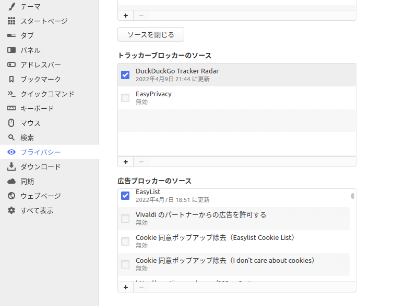Click the ソースを閉じる button
The width and height of the screenshot is (394, 306).
pyautogui.click(x=150, y=34)
